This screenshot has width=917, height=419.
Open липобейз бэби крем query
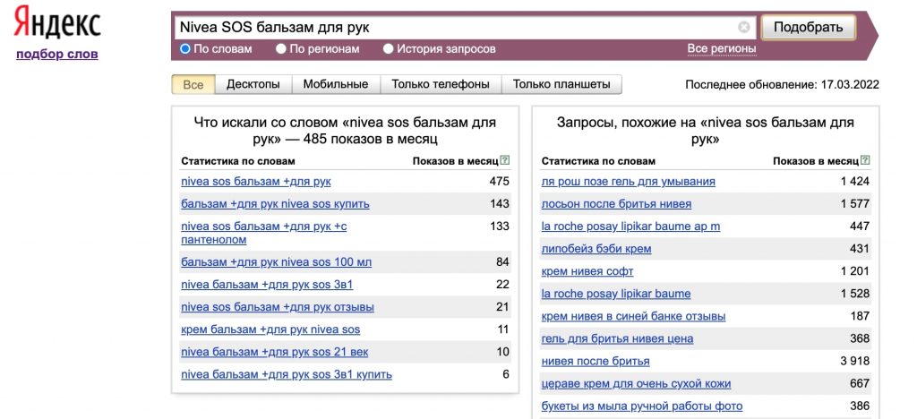pyautogui.click(x=596, y=249)
